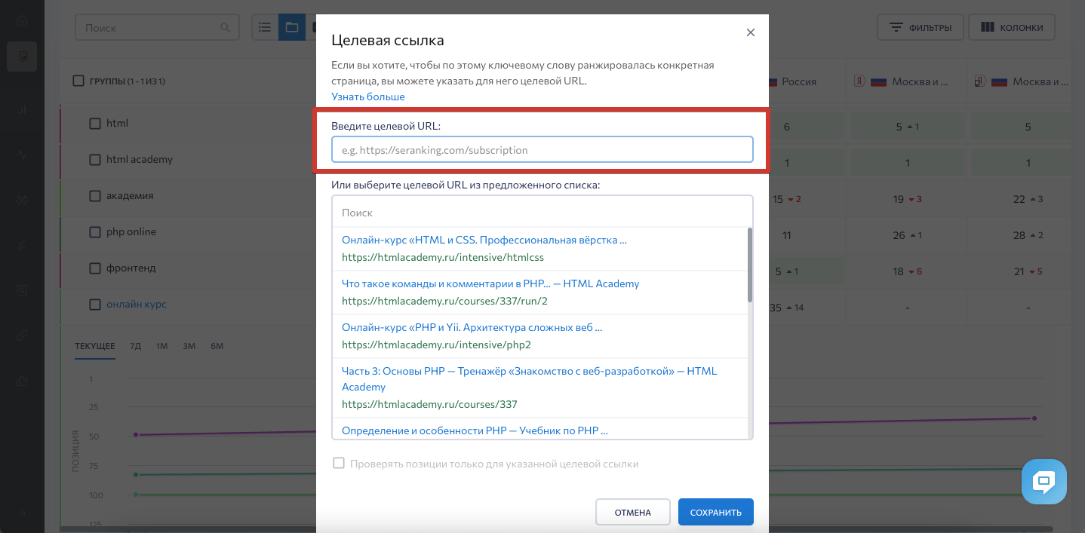This screenshot has width=1085, height=533.
Task: Open the checklist icon in sidebar
Action: tap(22, 245)
